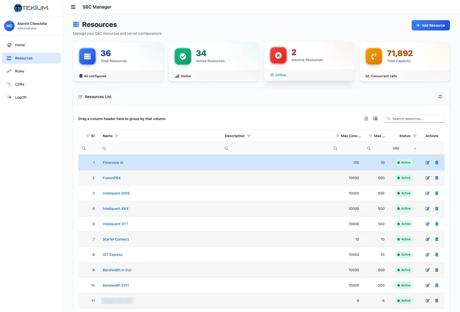The height and width of the screenshot is (312, 460).
Task: Select Resources in sidebar
Action: 31,58
